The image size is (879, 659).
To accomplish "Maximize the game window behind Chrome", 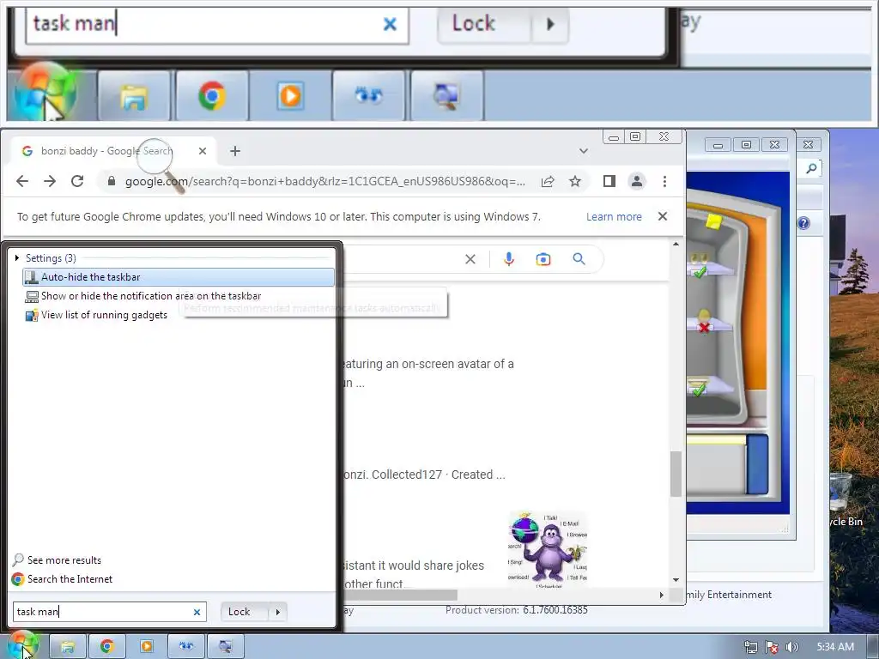I will click(x=746, y=144).
